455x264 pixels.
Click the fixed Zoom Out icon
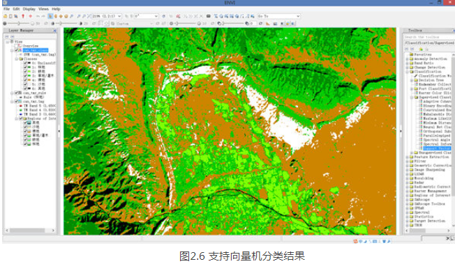84,16
